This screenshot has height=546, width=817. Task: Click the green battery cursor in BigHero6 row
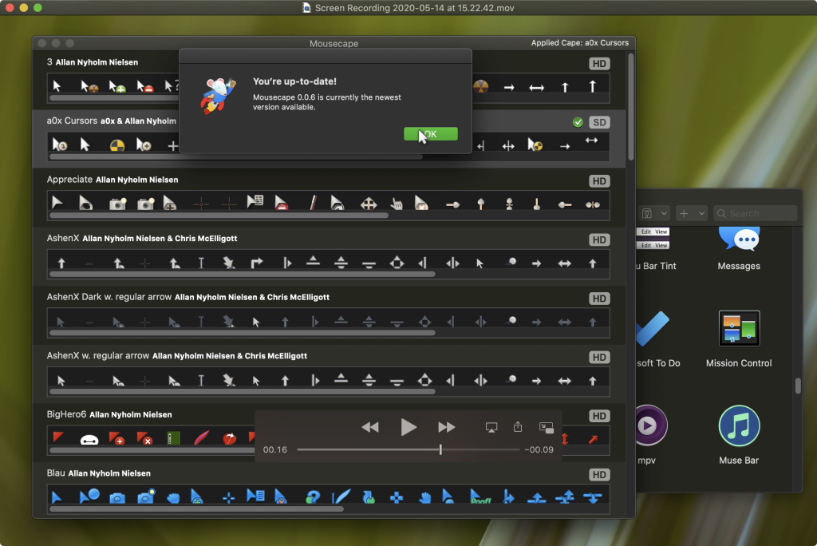point(173,438)
